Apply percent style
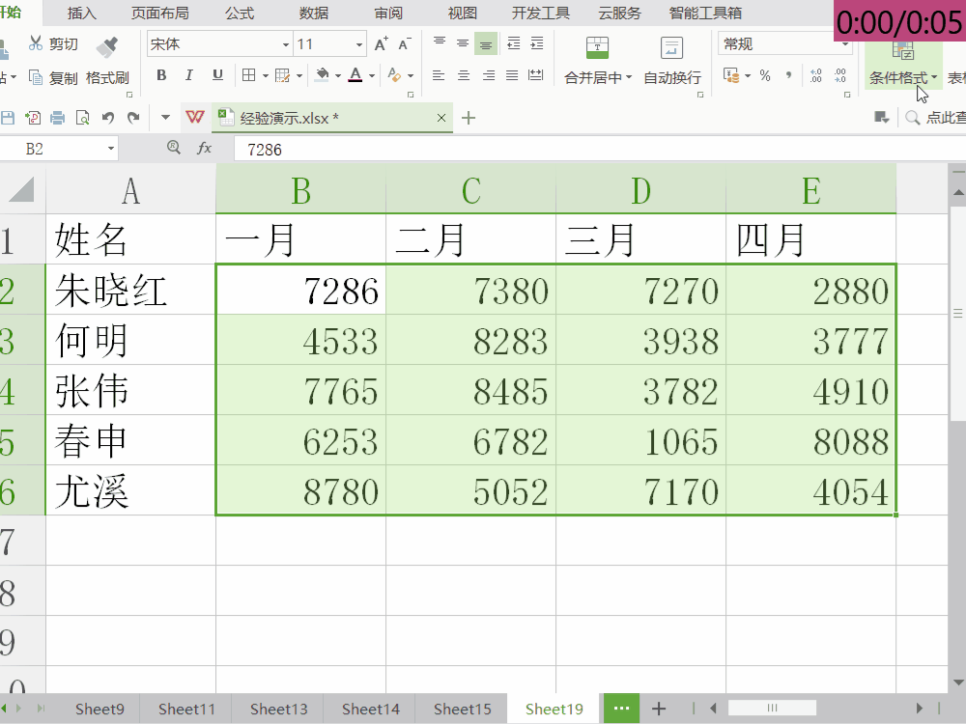The image size is (966, 724). point(765,75)
